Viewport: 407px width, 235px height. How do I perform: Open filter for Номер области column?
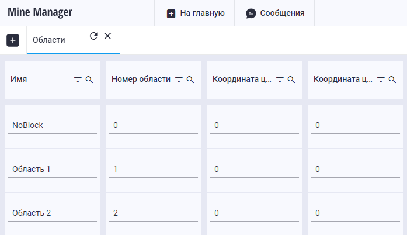coord(179,80)
